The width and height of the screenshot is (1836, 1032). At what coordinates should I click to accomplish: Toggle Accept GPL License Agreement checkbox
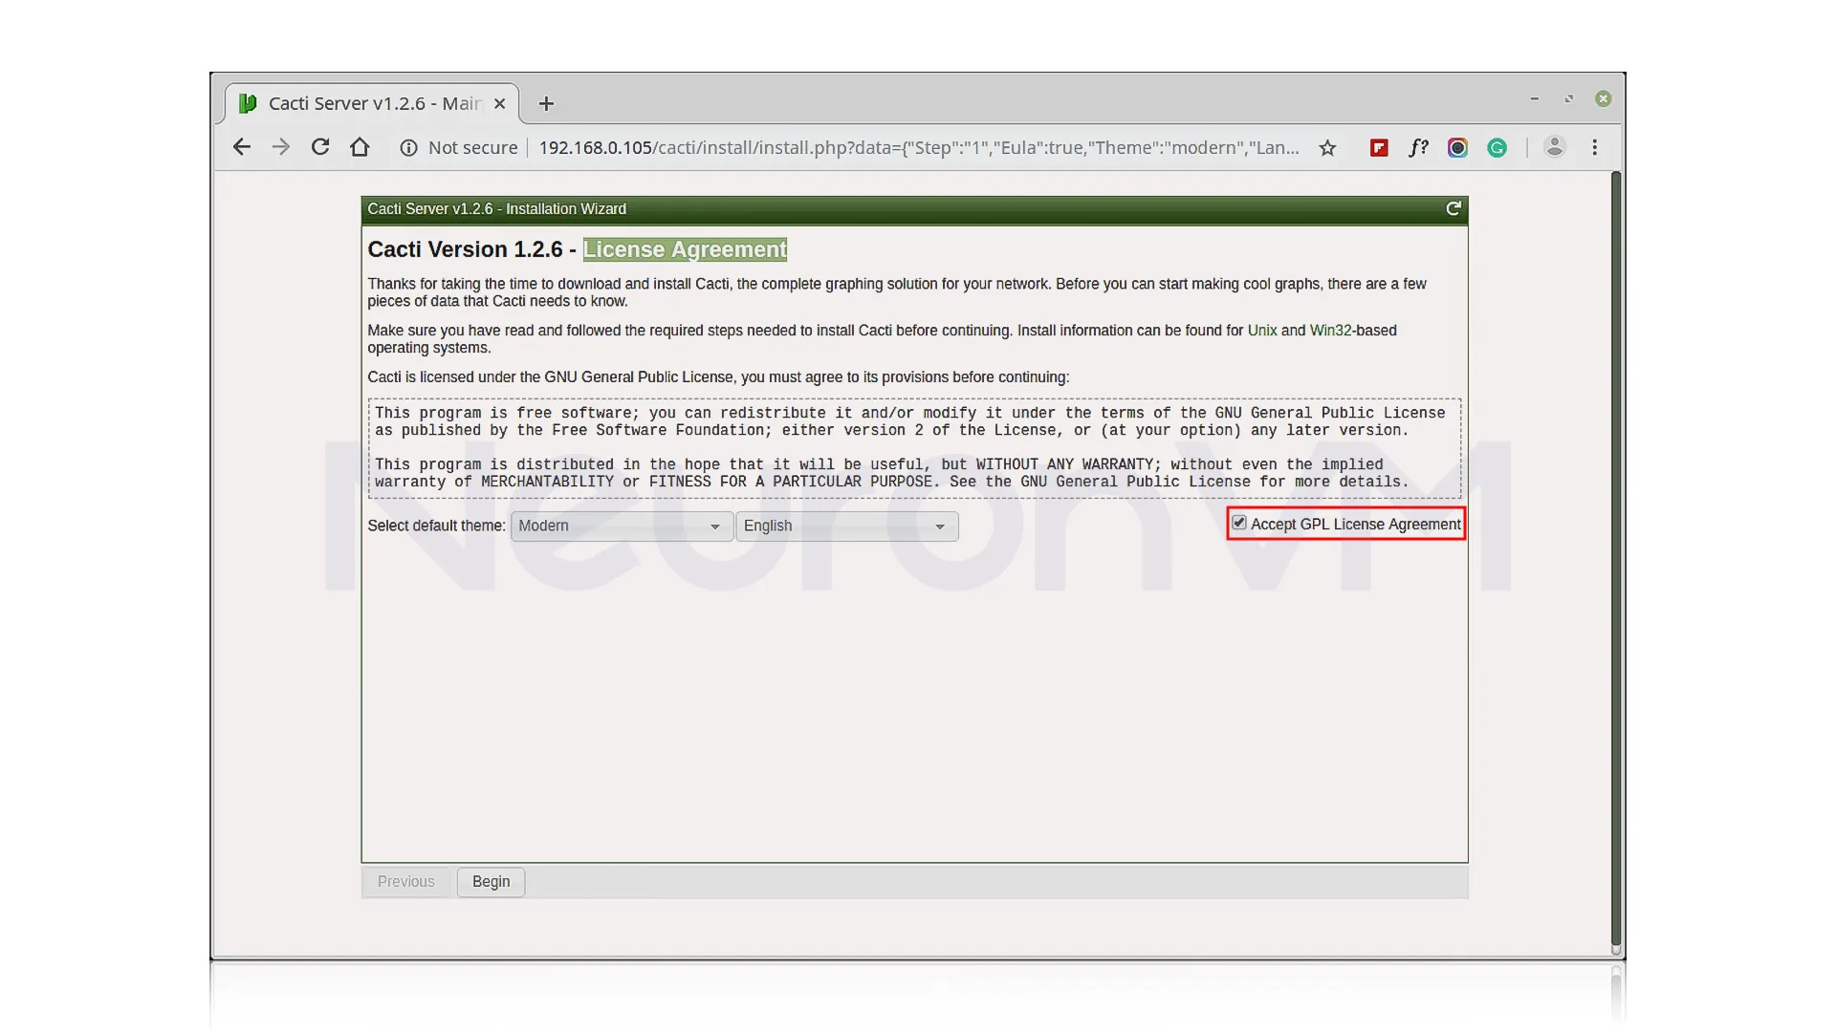tap(1239, 523)
